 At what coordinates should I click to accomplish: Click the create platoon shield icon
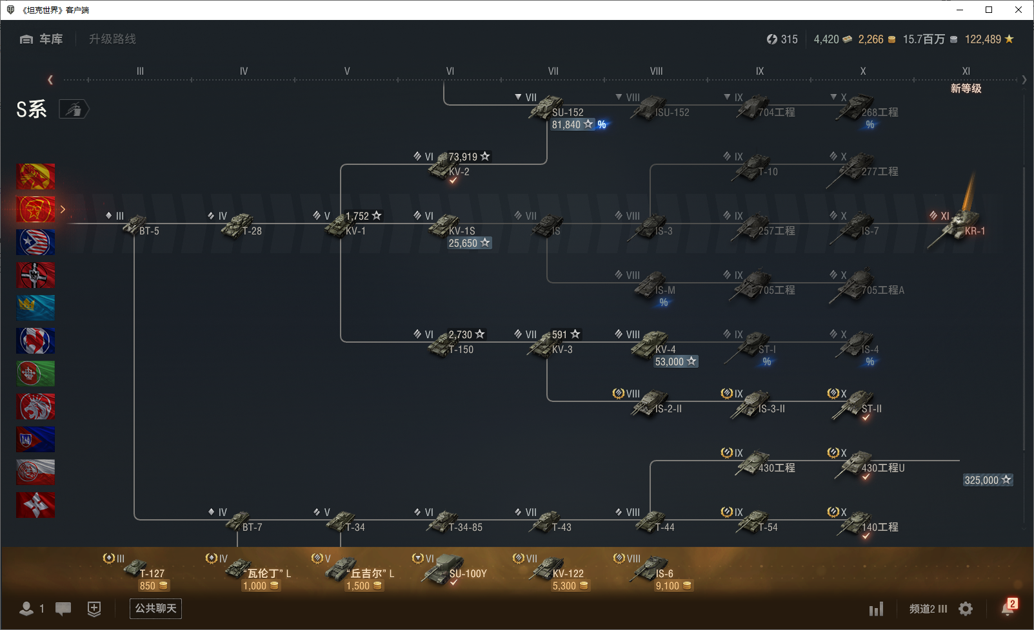click(94, 609)
